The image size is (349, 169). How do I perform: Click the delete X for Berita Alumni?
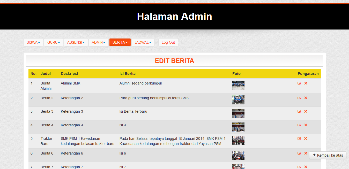coord(306,83)
